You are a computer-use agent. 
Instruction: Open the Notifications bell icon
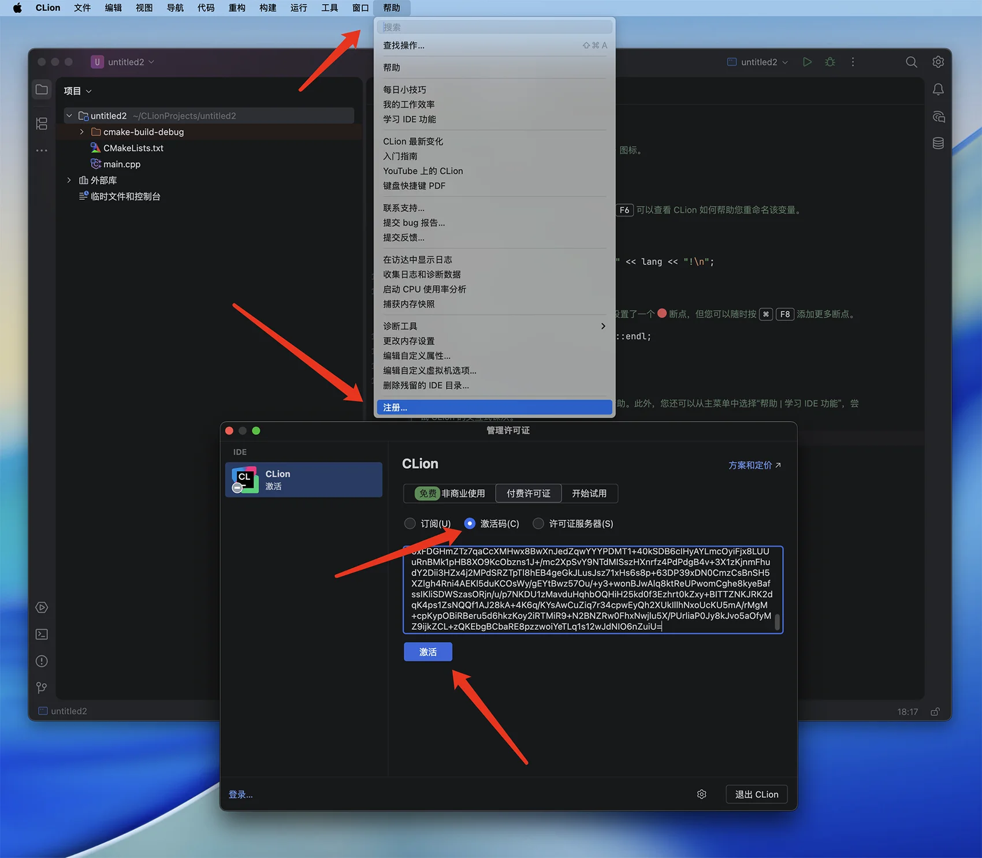click(938, 89)
